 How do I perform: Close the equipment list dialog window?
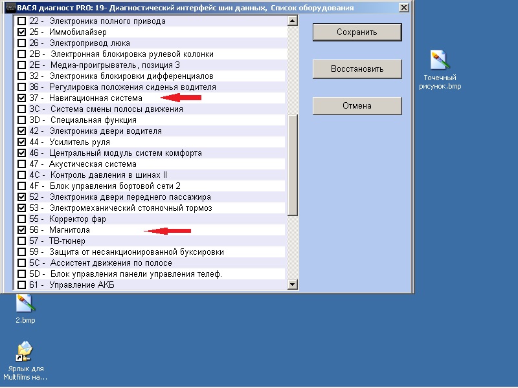[x=404, y=8]
